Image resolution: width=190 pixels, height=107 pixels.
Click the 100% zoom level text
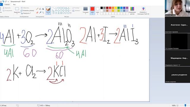(174, 106)
